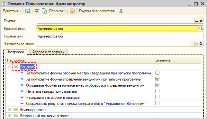Switch to the Настройки tab
The width and height of the screenshot is (207, 119).
15,52
